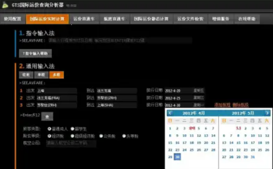Click segment 2 departure field (FRA)

pos(57,98)
